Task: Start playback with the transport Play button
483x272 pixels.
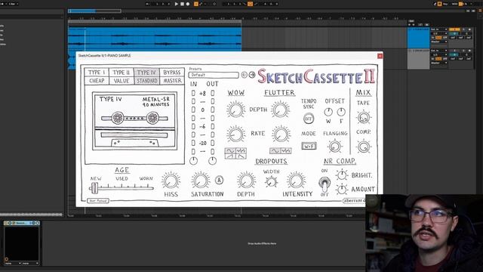Action: tap(177, 4)
